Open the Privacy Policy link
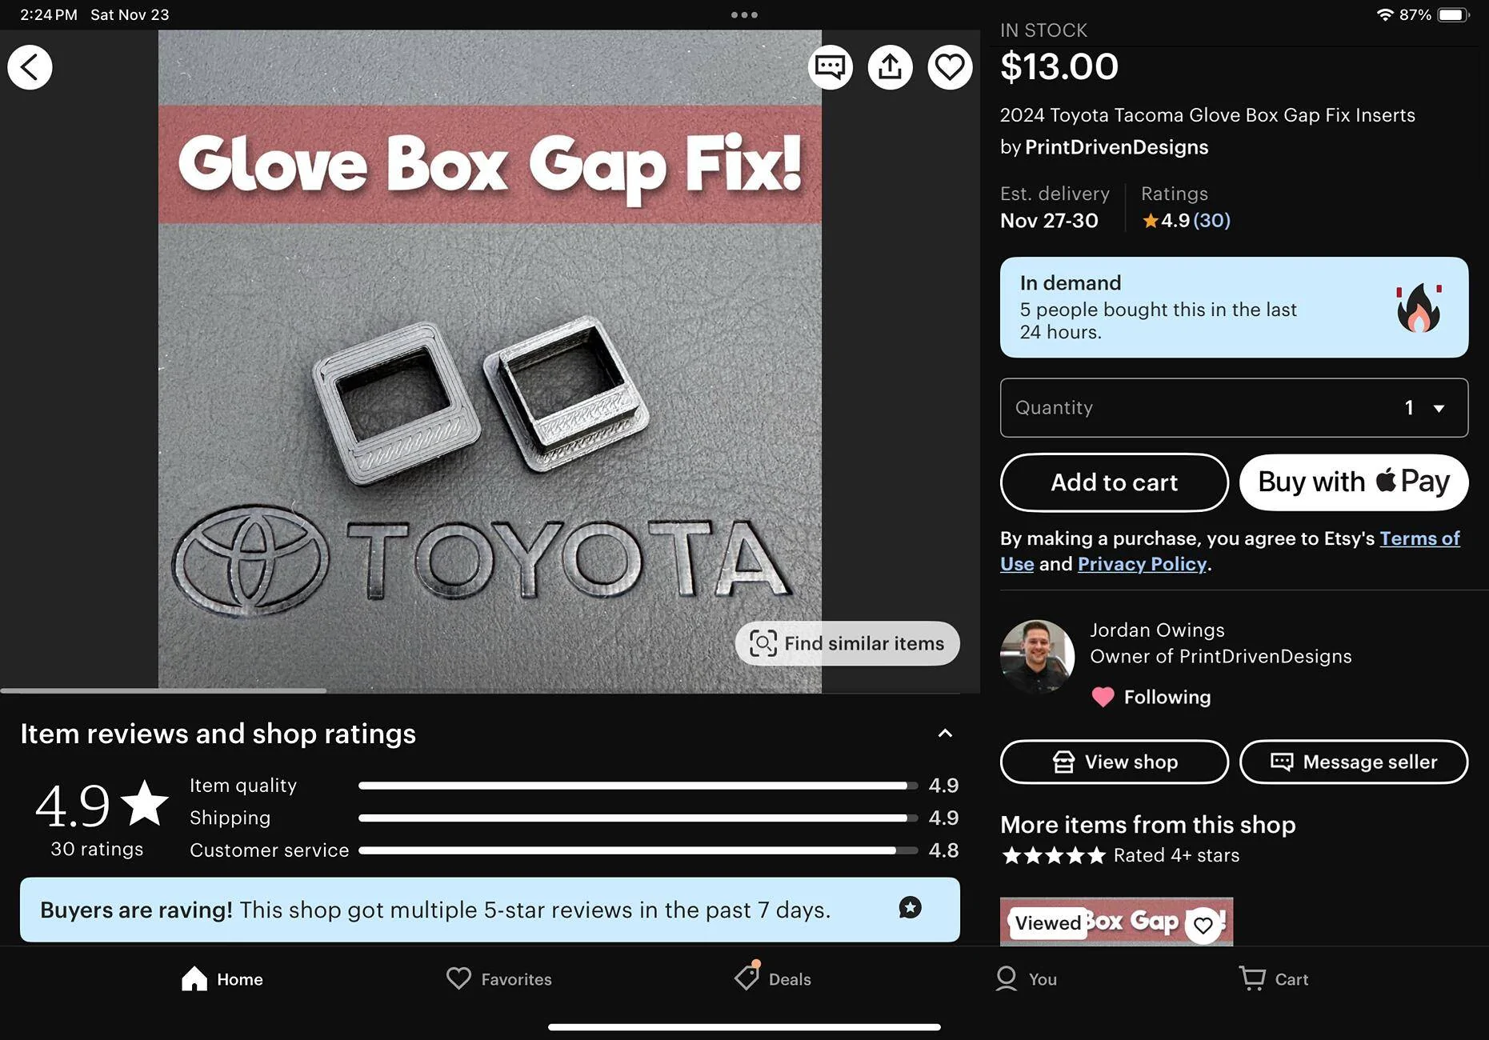 click(x=1142, y=564)
